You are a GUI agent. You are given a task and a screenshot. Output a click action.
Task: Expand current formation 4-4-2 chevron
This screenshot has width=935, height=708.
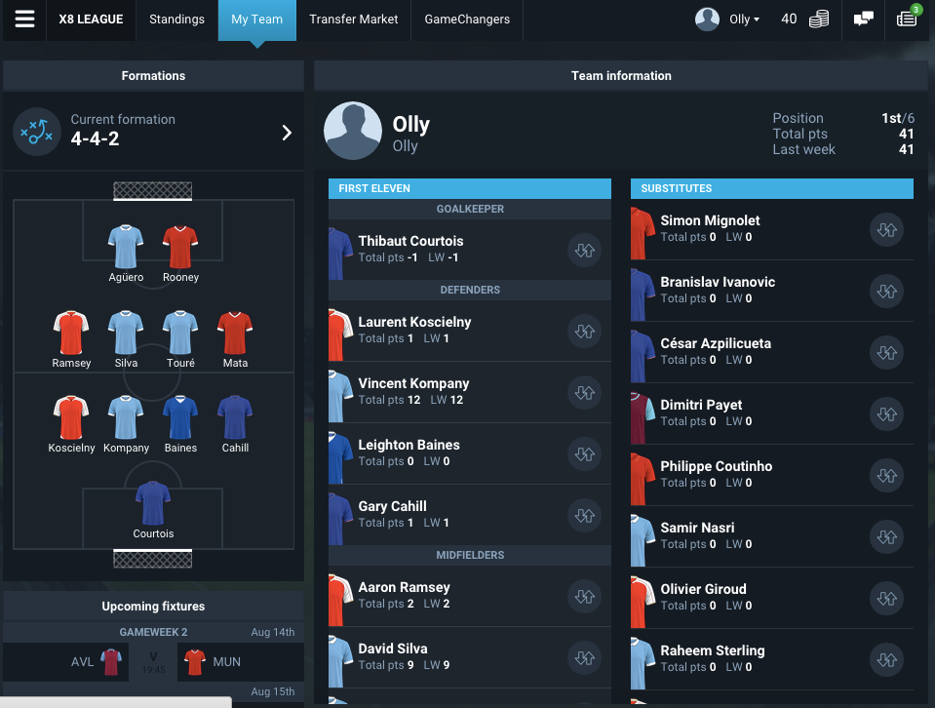point(287,133)
